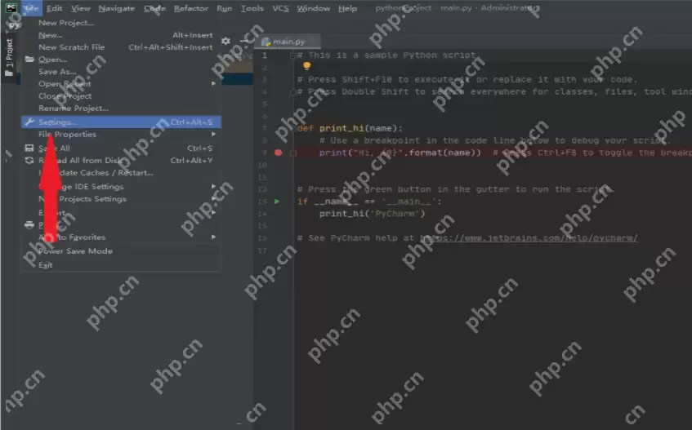Remove the red breakpoint on line 9
Screen dimensions: 692x430
click(x=278, y=153)
